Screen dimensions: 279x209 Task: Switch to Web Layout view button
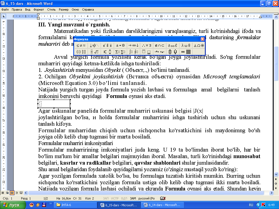click(7, 193)
